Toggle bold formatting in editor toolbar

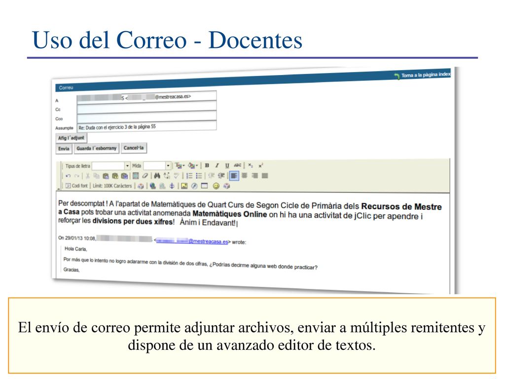[207, 165]
